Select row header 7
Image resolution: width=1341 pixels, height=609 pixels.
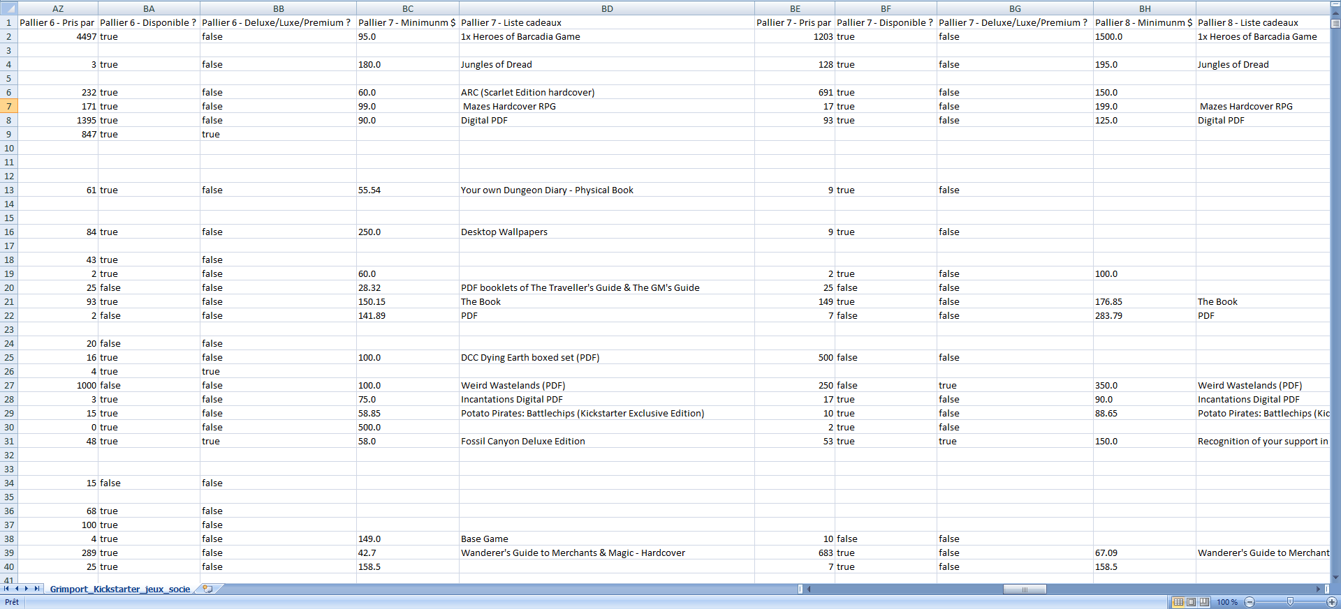(9, 106)
